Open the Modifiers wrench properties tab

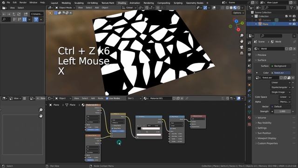[250, 90]
